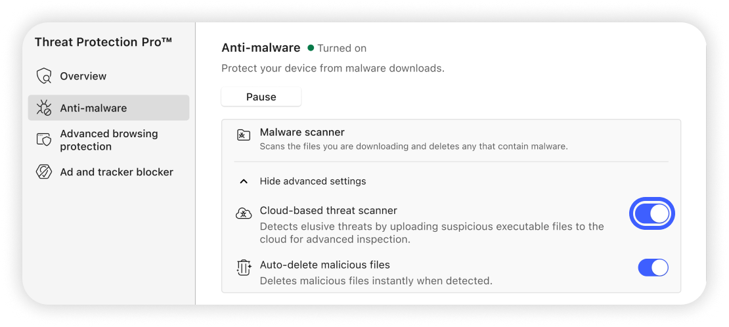The image size is (729, 327).
Task: Click the Overview shield icon
Action: tap(44, 76)
